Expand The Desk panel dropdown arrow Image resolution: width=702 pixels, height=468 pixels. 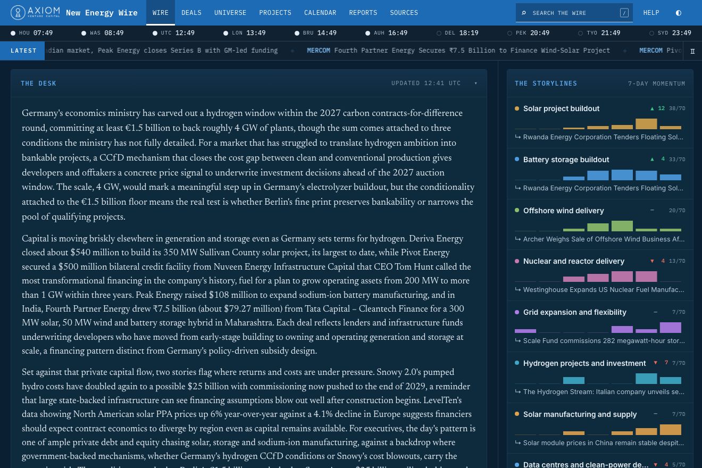[x=476, y=83]
